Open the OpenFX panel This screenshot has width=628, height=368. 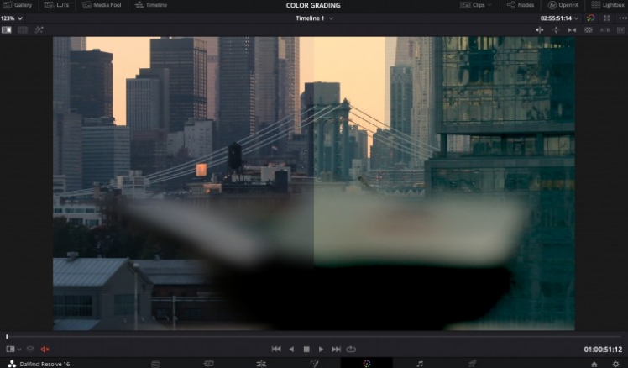click(563, 5)
